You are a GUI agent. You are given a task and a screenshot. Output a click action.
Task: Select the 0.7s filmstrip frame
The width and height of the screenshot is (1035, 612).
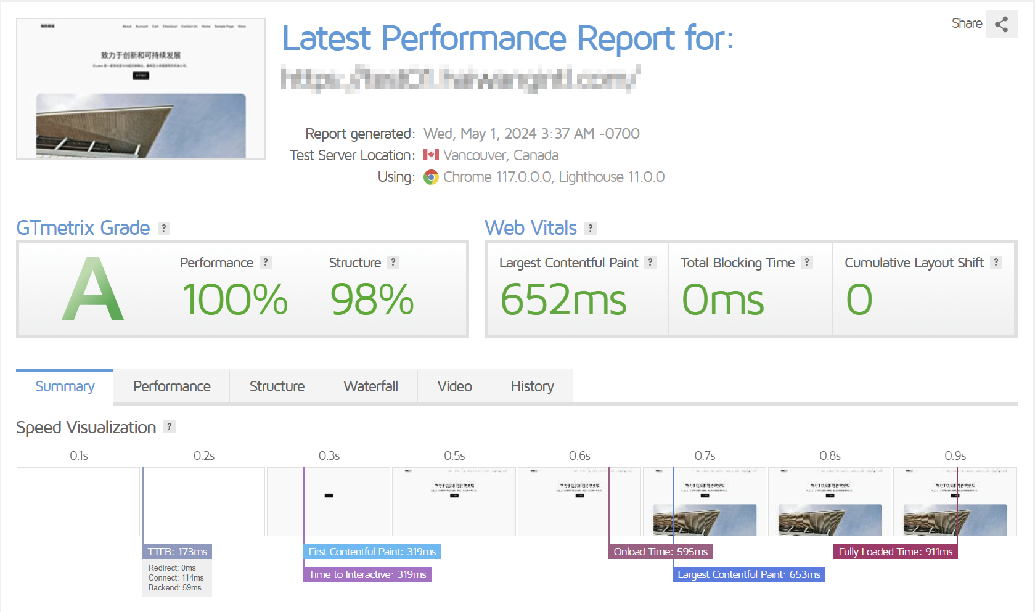click(704, 502)
